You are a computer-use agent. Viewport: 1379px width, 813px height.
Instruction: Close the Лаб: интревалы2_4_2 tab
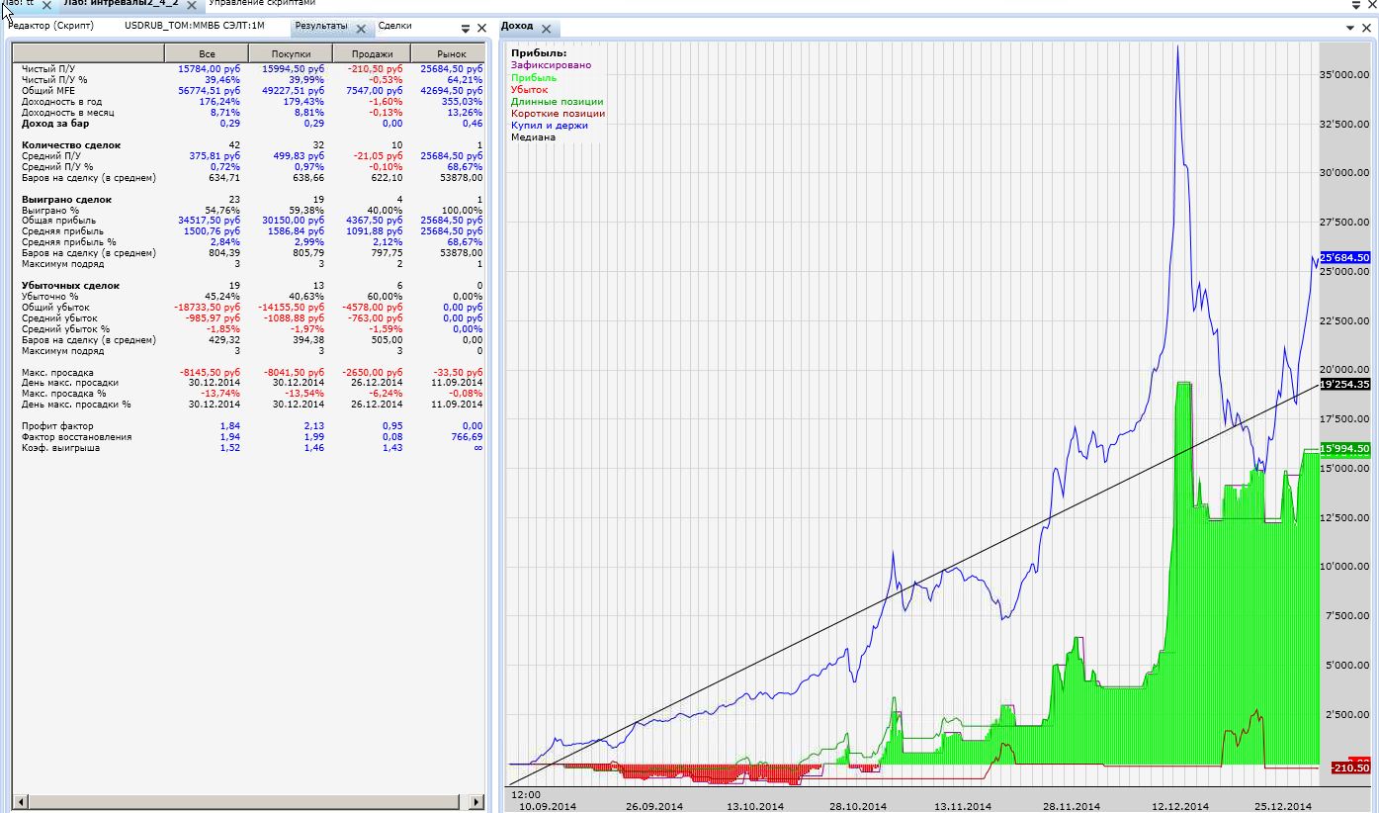point(192,5)
